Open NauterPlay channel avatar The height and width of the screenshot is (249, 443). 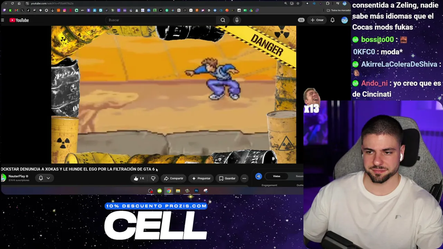(x=3, y=178)
